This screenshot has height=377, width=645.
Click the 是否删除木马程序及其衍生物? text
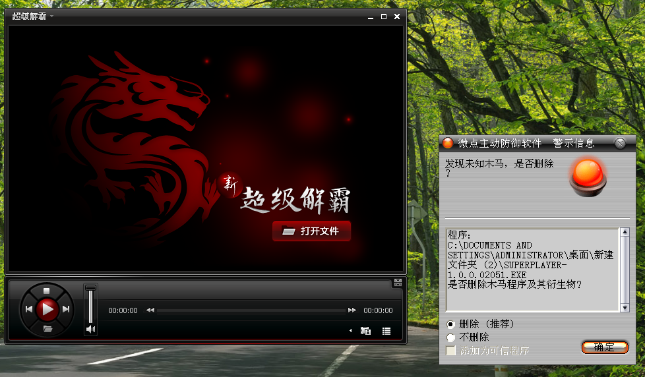(x=514, y=284)
